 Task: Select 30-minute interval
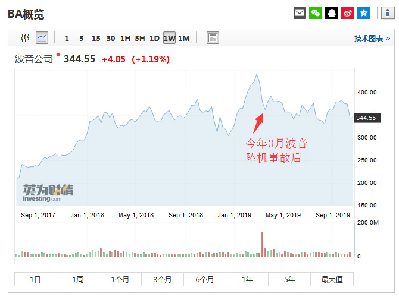click(x=110, y=39)
